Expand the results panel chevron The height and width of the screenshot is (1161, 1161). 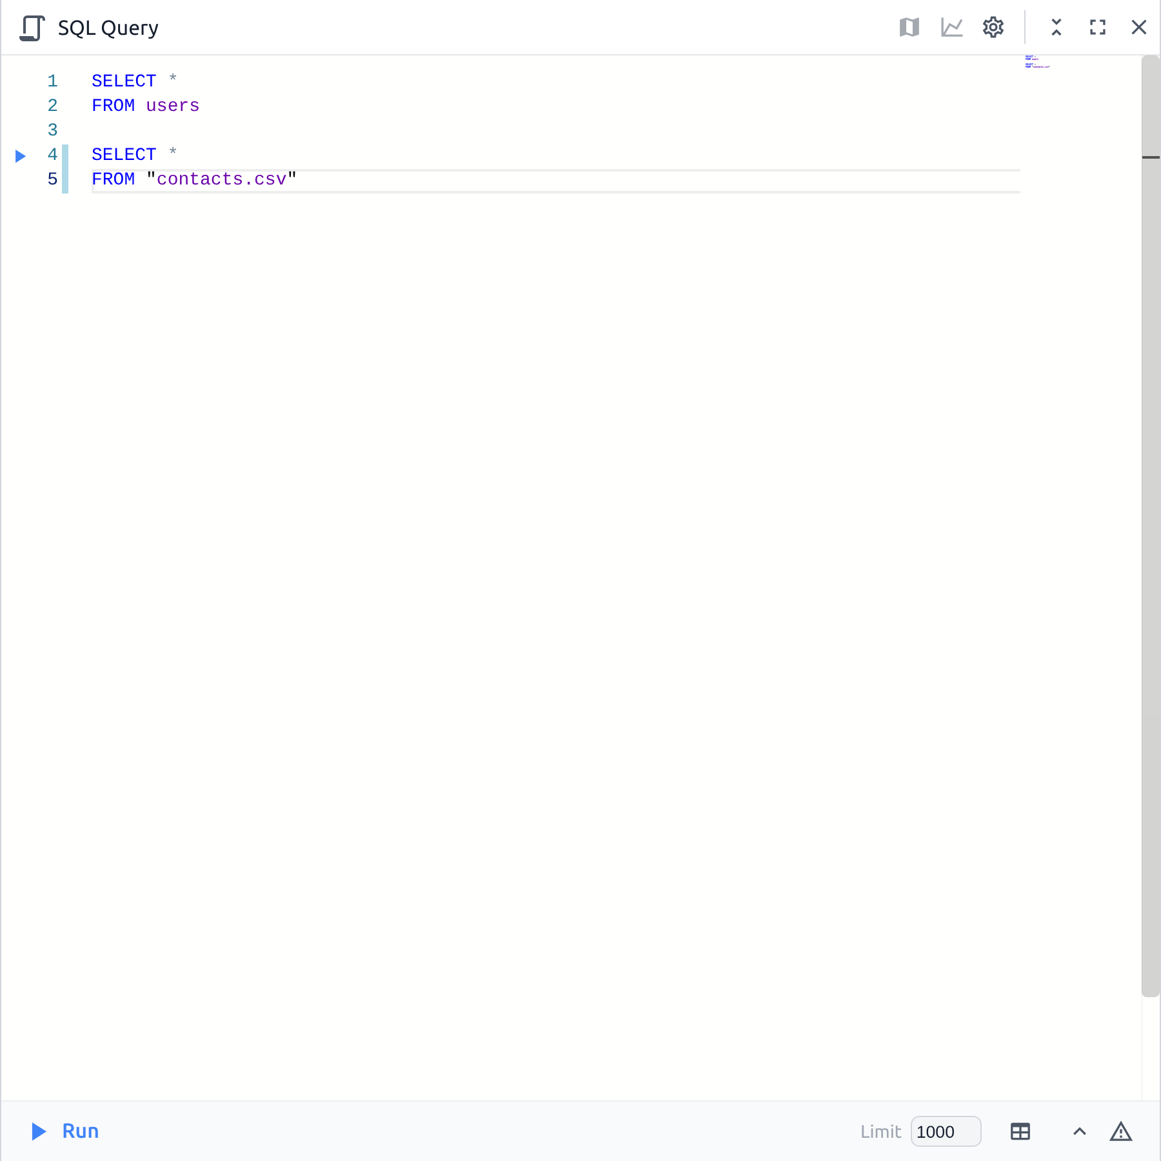click(x=1080, y=1131)
